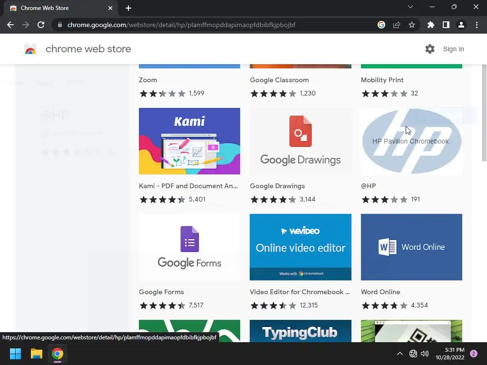Image resolution: width=487 pixels, height=365 pixels.
Task: Click the @HP extension title
Action: point(369,186)
